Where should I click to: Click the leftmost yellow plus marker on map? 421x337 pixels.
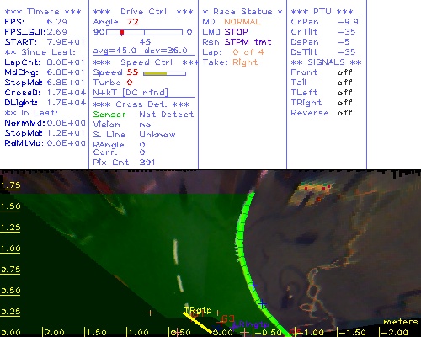(150, 313)
